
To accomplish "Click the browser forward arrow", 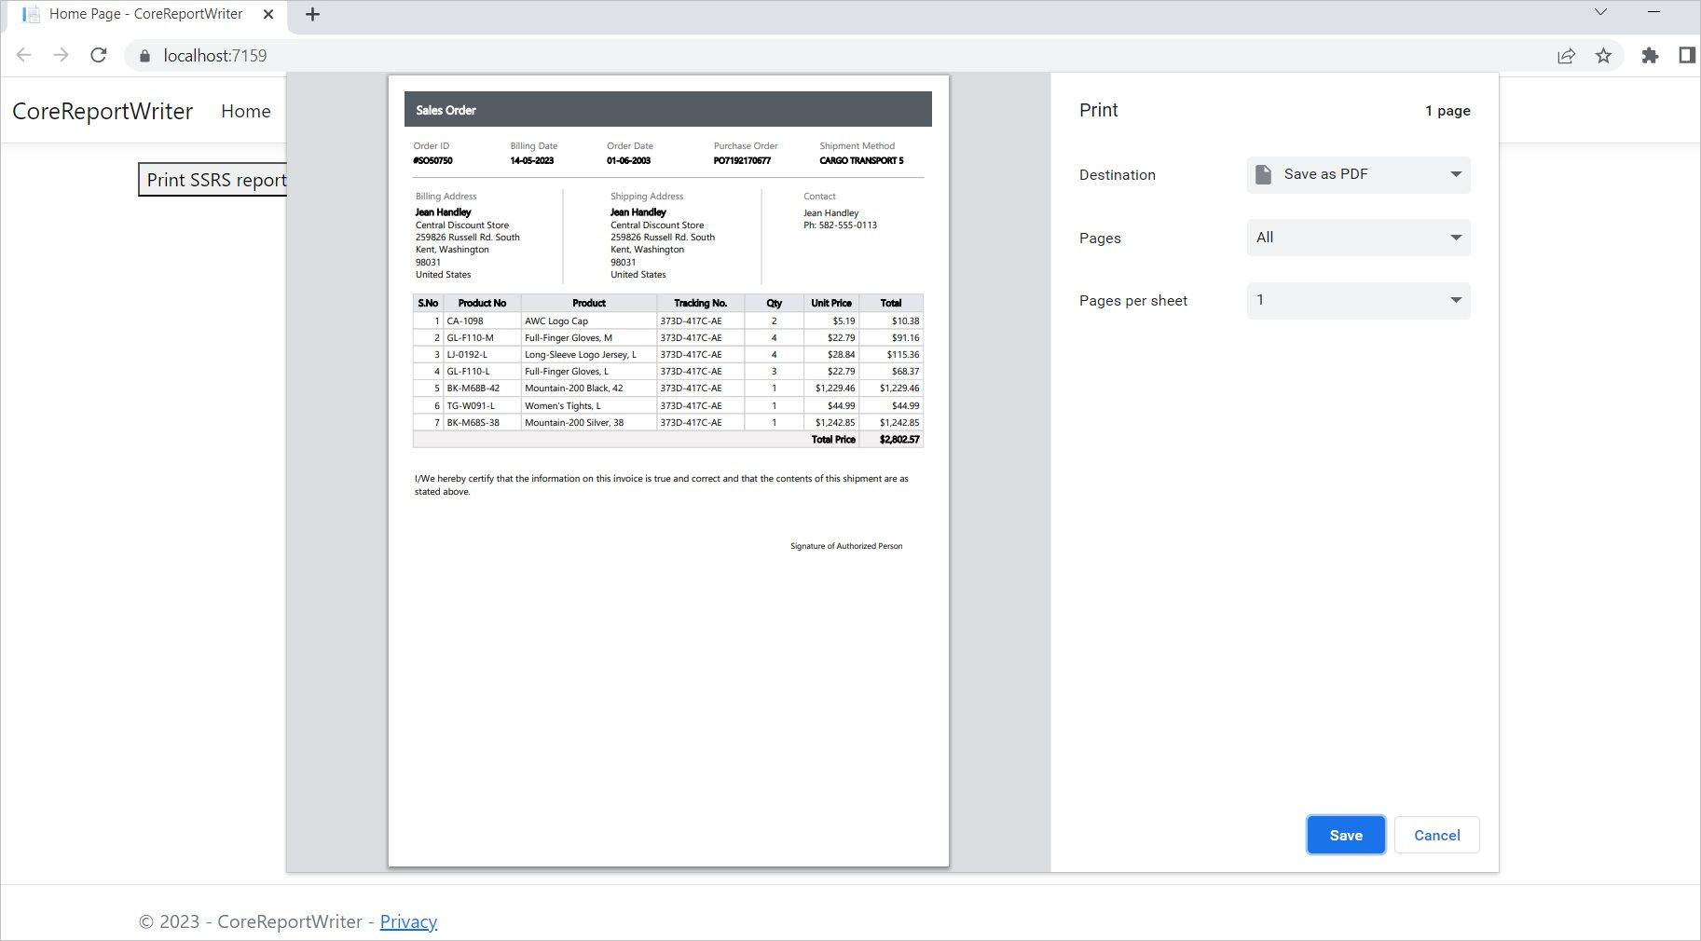I will tap(61, 55).
